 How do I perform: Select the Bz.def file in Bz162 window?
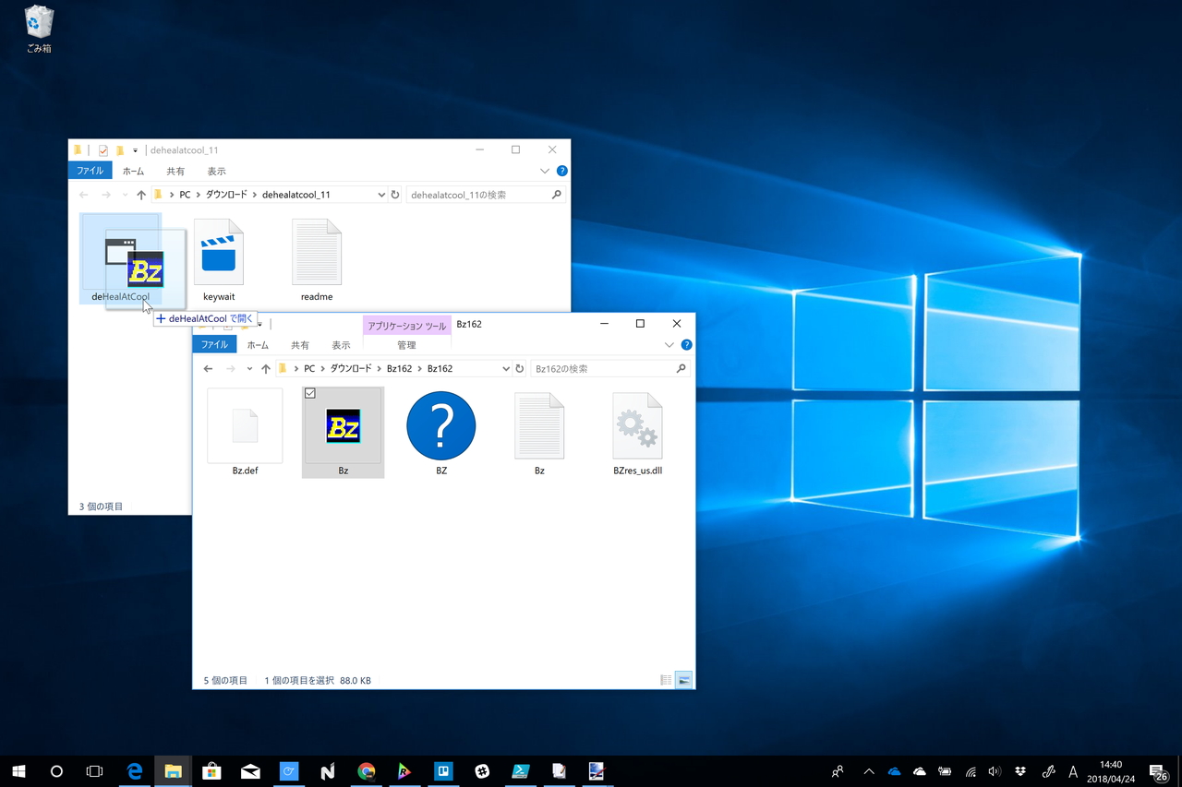coord(245,432)
